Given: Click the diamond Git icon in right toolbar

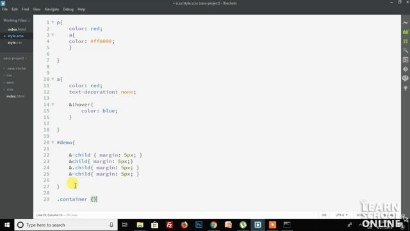Looking at the screenshot, I should (406, 69).
